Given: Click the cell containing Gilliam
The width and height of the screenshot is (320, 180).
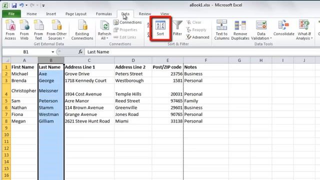Looking at the screenshot, I should 51,121.
